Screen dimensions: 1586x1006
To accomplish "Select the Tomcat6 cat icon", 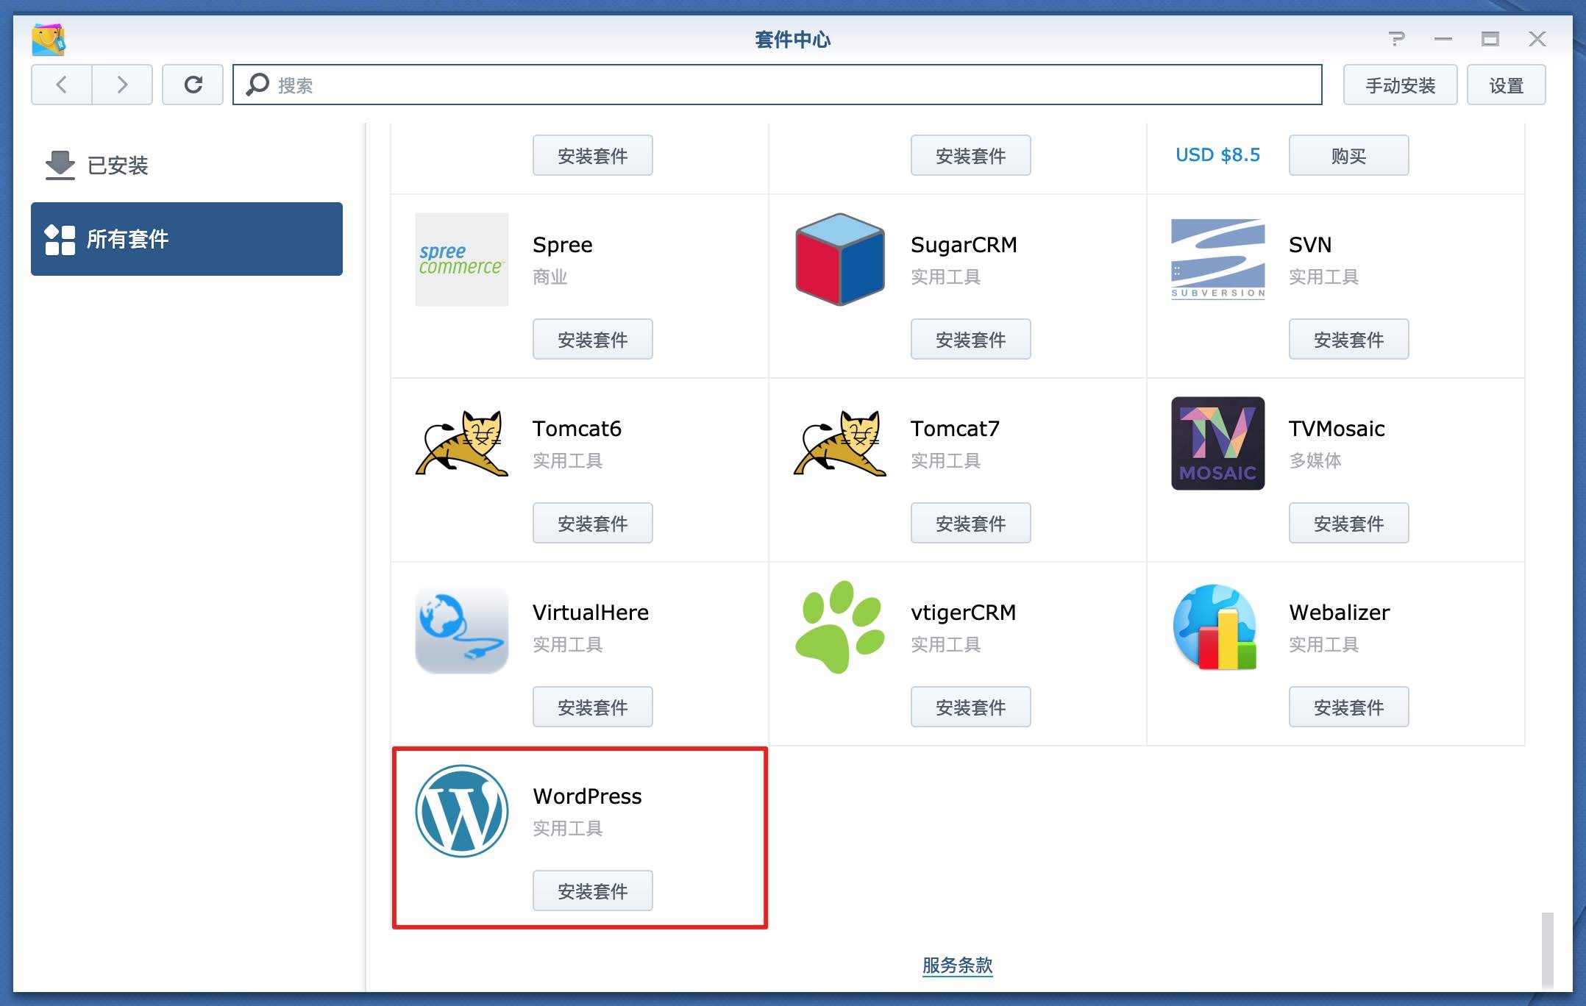I will (x=461, y=443).
